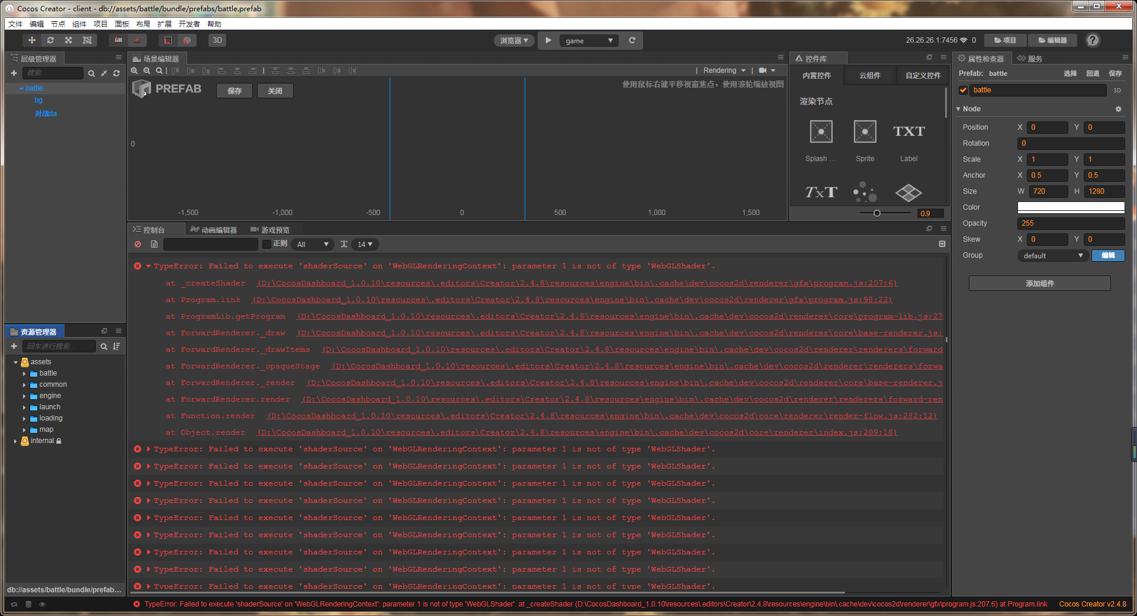Expand the engine folder in assets
This screenshot has width=1137, height=616.
(x=24, y=396)
